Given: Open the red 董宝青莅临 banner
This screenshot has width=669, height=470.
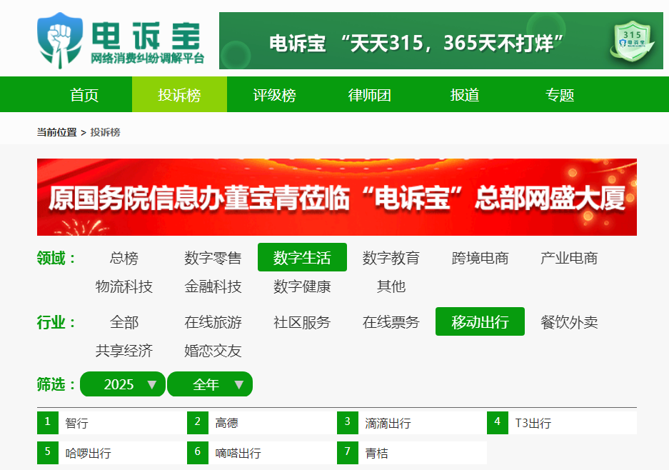Looking at the screenshot, I should (336, 197).
